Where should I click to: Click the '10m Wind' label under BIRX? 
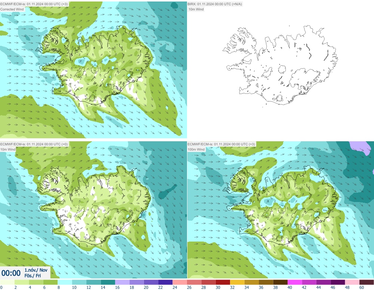point(196,9)
